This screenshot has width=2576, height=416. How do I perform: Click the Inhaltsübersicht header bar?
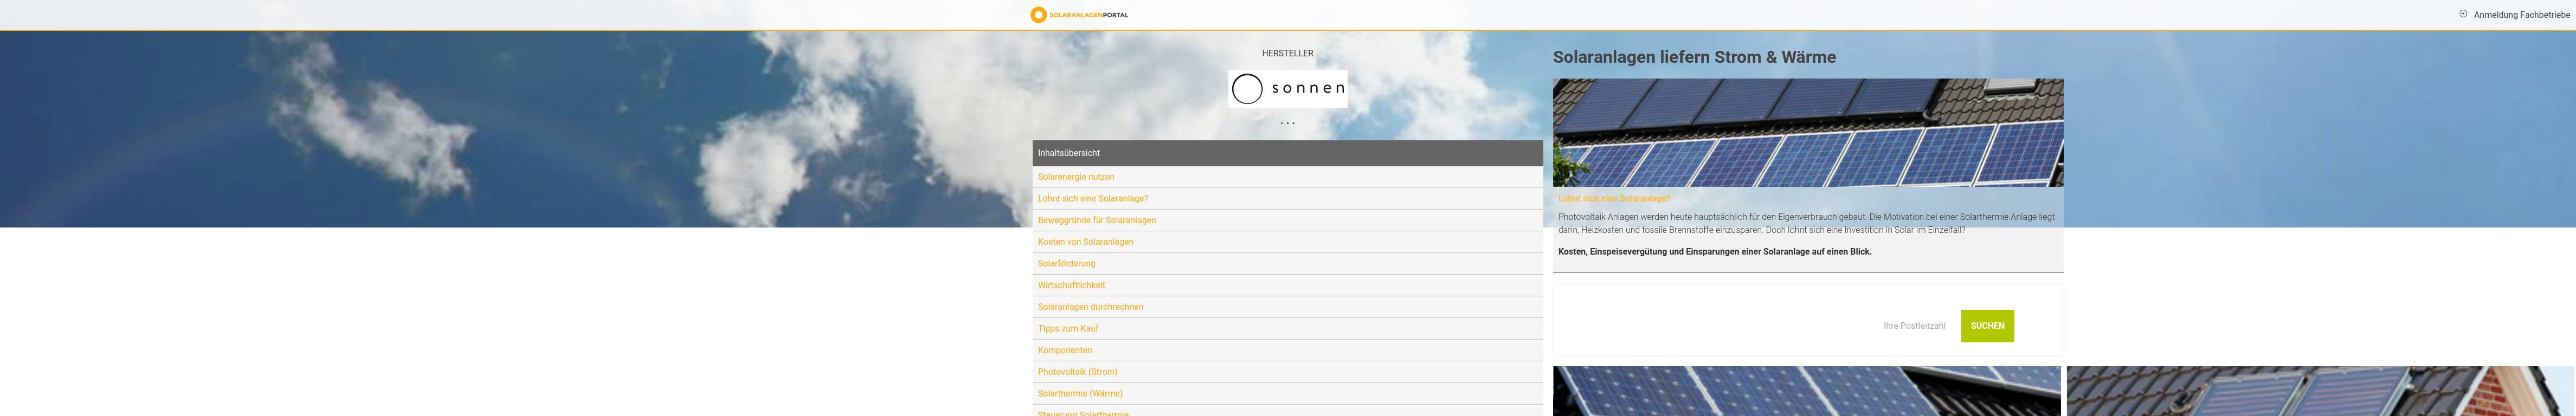tap(1287, 153)
